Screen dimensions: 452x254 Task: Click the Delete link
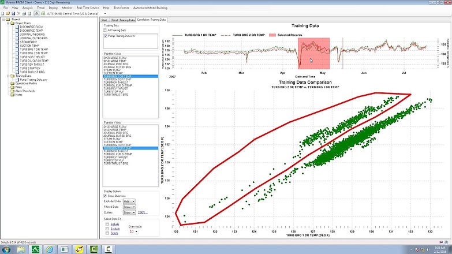[114, 233]
